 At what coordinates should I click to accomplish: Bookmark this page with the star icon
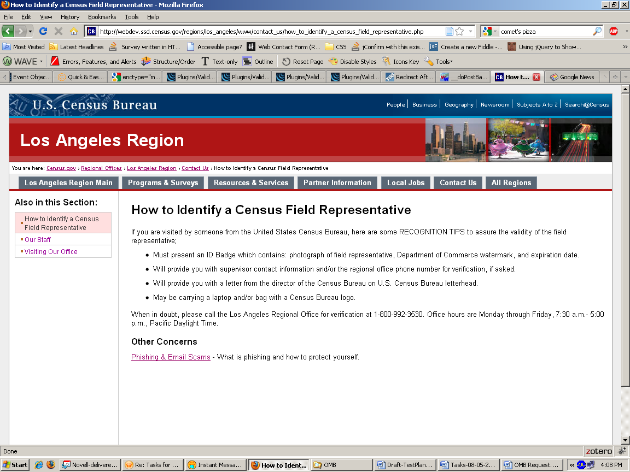pos(459,31)
